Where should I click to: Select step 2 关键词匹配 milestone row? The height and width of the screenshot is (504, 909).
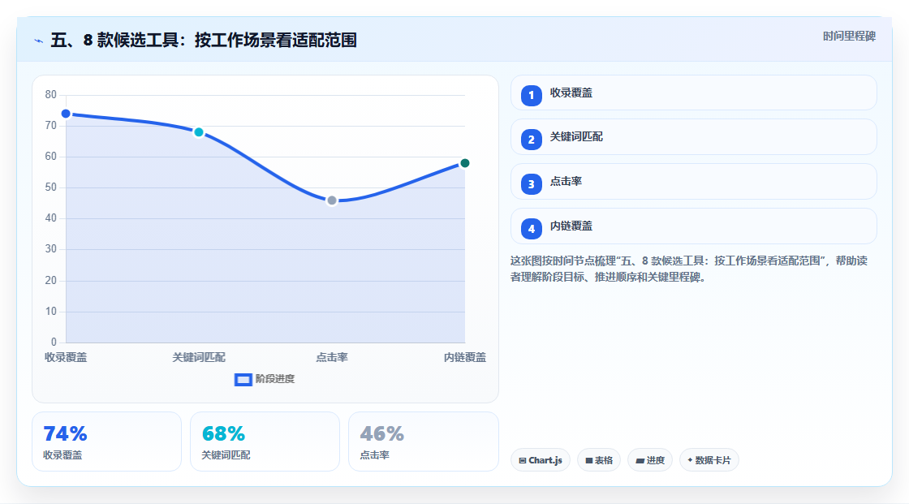pyautogui.click(x=693, y=137)
